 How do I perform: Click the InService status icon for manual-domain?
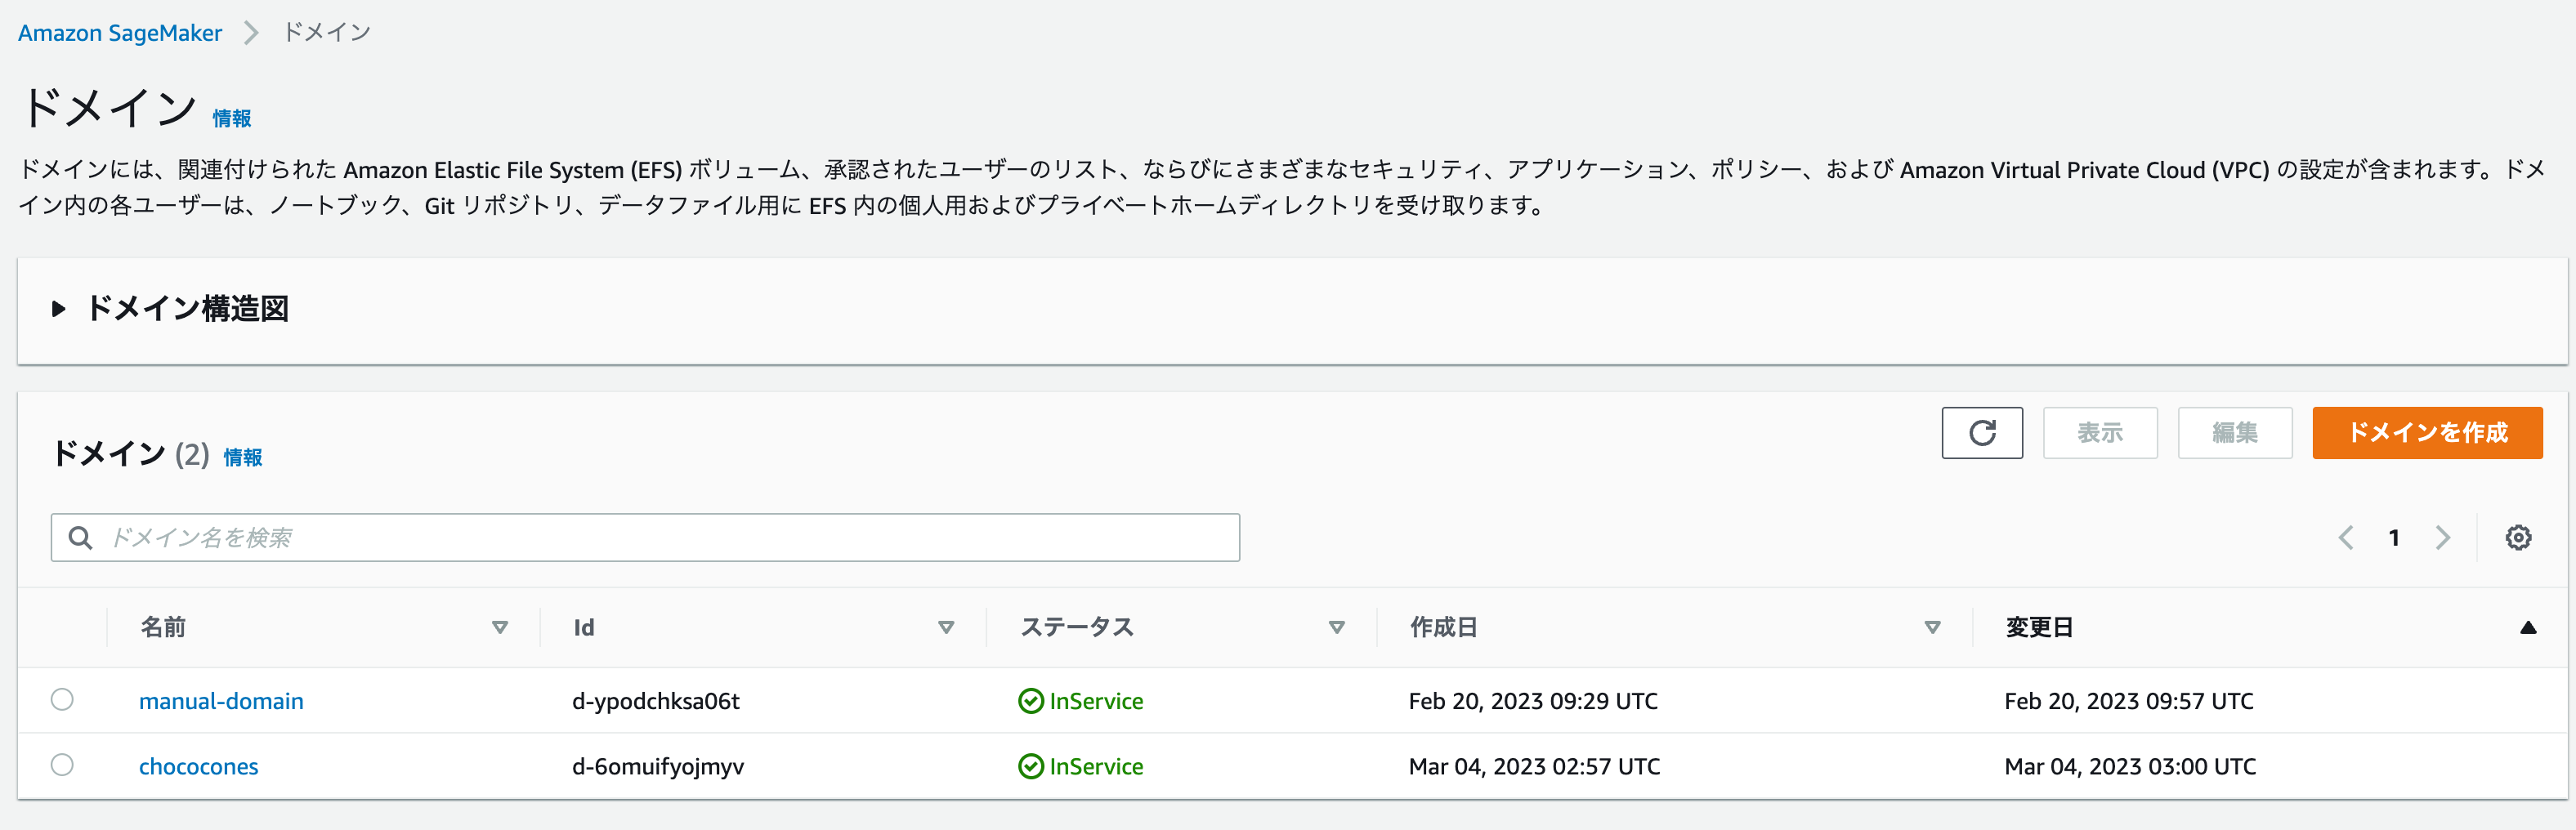(1031, 700)
